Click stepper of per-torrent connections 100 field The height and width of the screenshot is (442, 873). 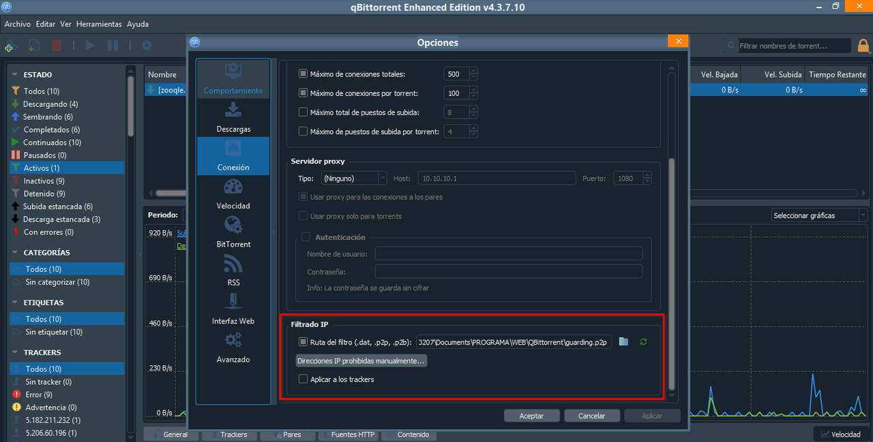[474, 93]
